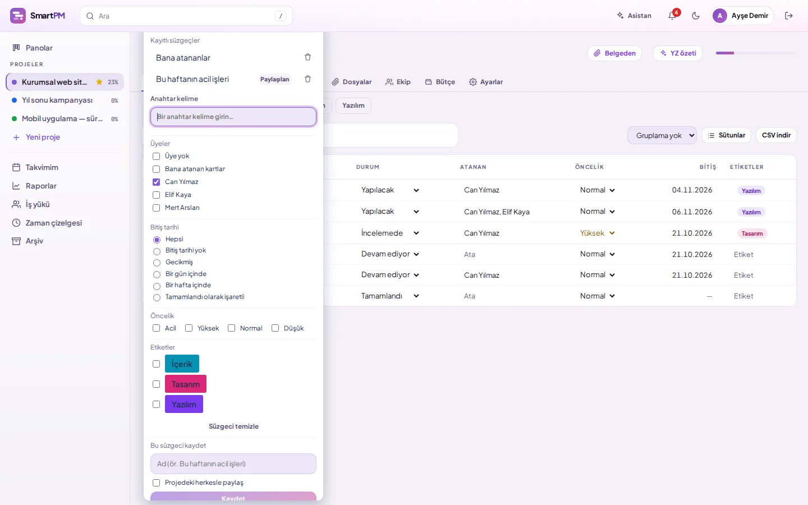
Task: Delete saved filter Bu haftanın acil işleri
Action: (307, 79)
